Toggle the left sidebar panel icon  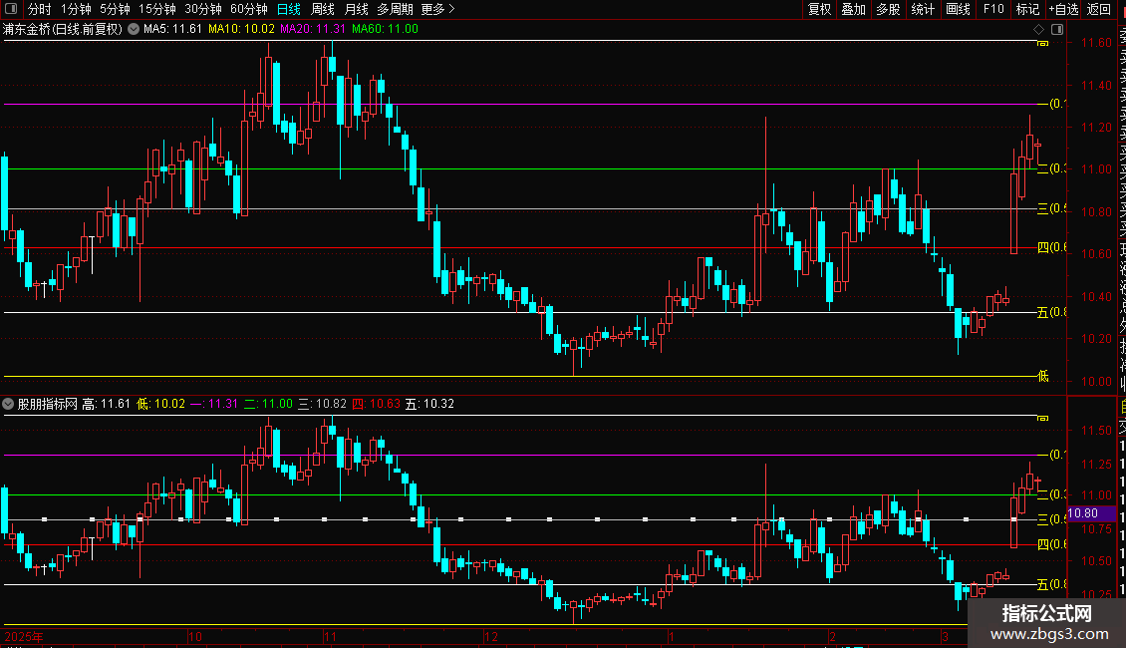[x=11, y=9]
